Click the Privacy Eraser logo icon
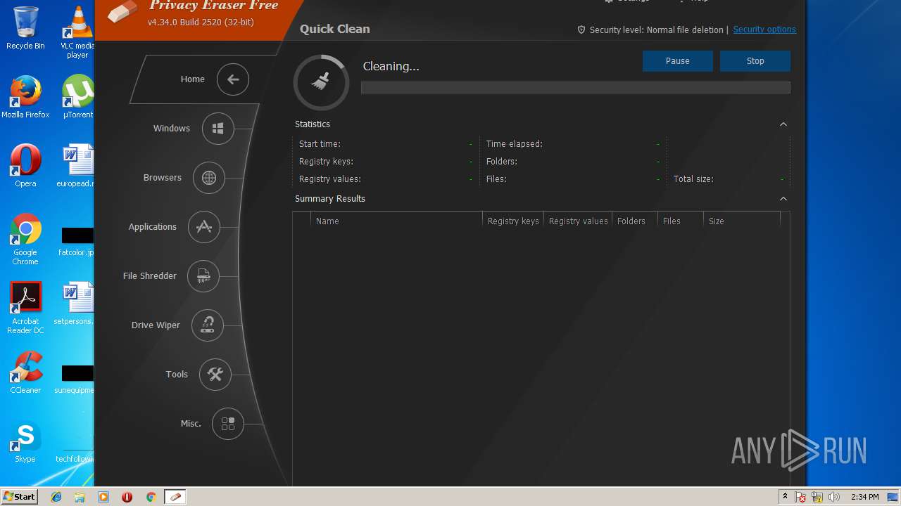Image resolution: width=901 pixels, height=506 pixels. point(122,13)
